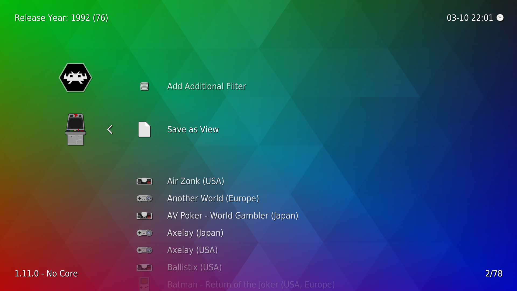Select Axelay (USA) from the list
The height and width of the screenshot is (291, 517).
tap(192, 250)
